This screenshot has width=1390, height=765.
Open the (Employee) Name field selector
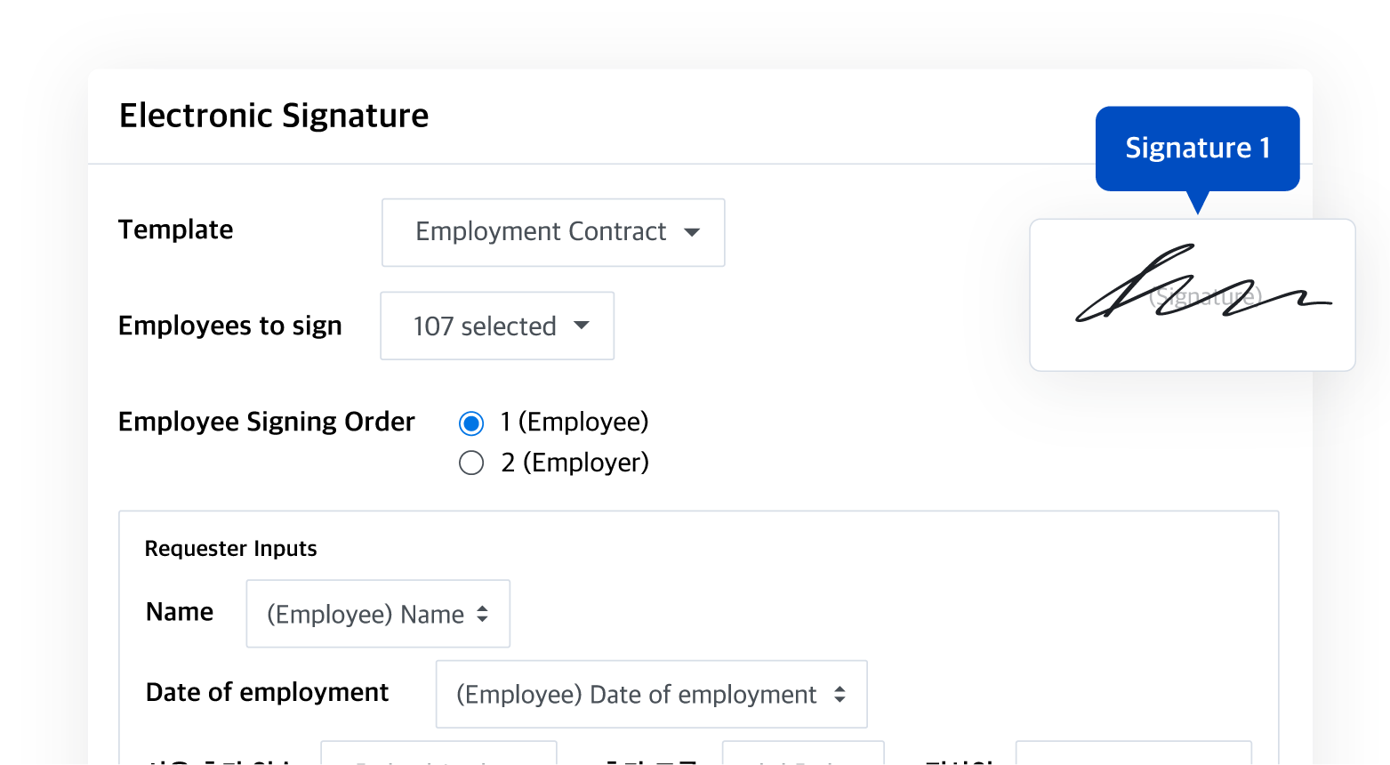click(x=378, y=614)
